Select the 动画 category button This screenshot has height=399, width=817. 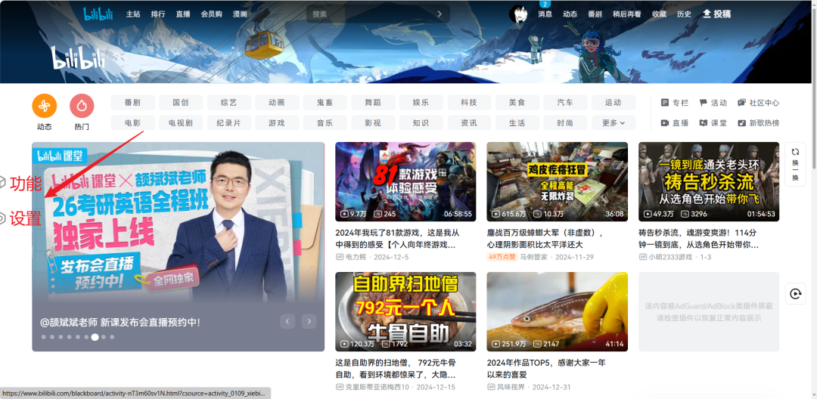pos(277,103)
